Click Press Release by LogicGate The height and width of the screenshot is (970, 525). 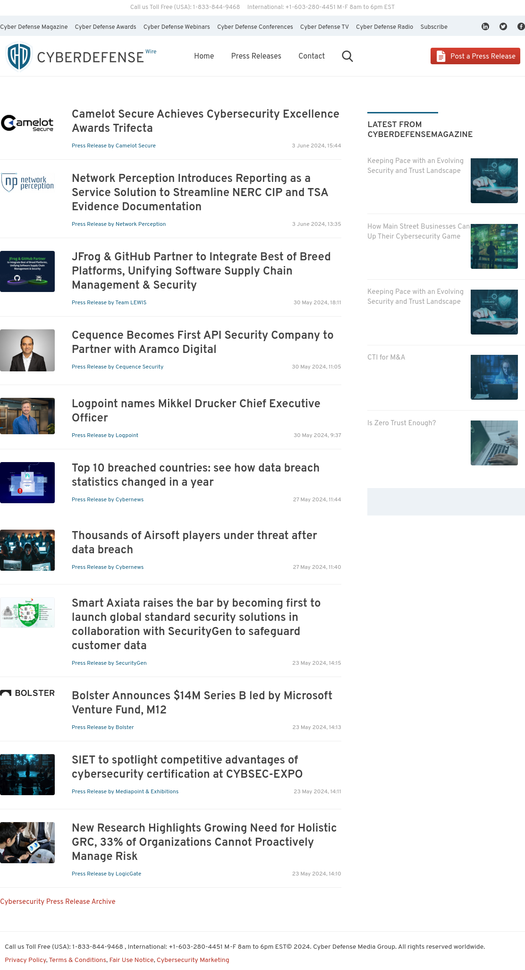point(107,874)
